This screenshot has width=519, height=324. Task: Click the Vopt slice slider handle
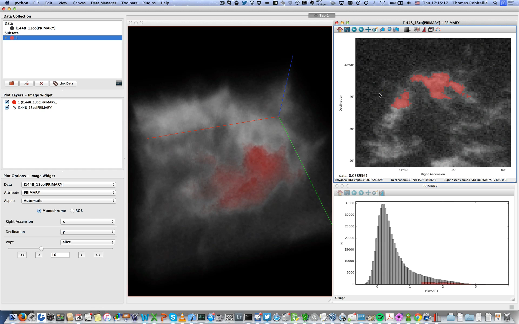click(x=41, y=249)
